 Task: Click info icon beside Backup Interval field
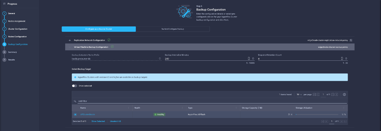(253, 59)
